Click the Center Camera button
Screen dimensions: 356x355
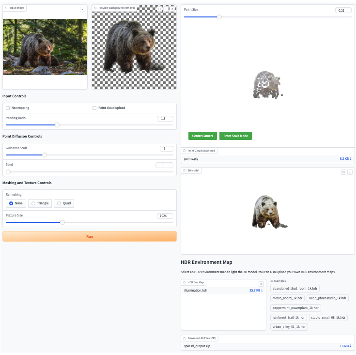[202, 136]
